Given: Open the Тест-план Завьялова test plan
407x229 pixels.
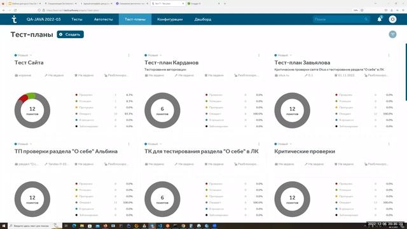Looking at the screenshot, I should 303,62.
